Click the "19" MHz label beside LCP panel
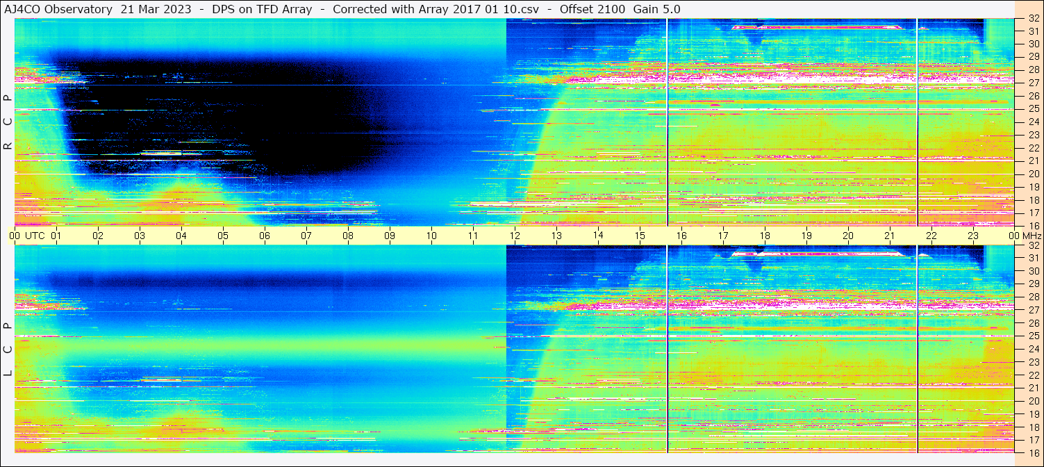This screenshot has height=467, width=1044. click(x=1033, y=414)
